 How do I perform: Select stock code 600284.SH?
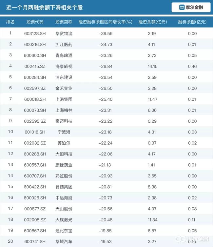[35, 77]
